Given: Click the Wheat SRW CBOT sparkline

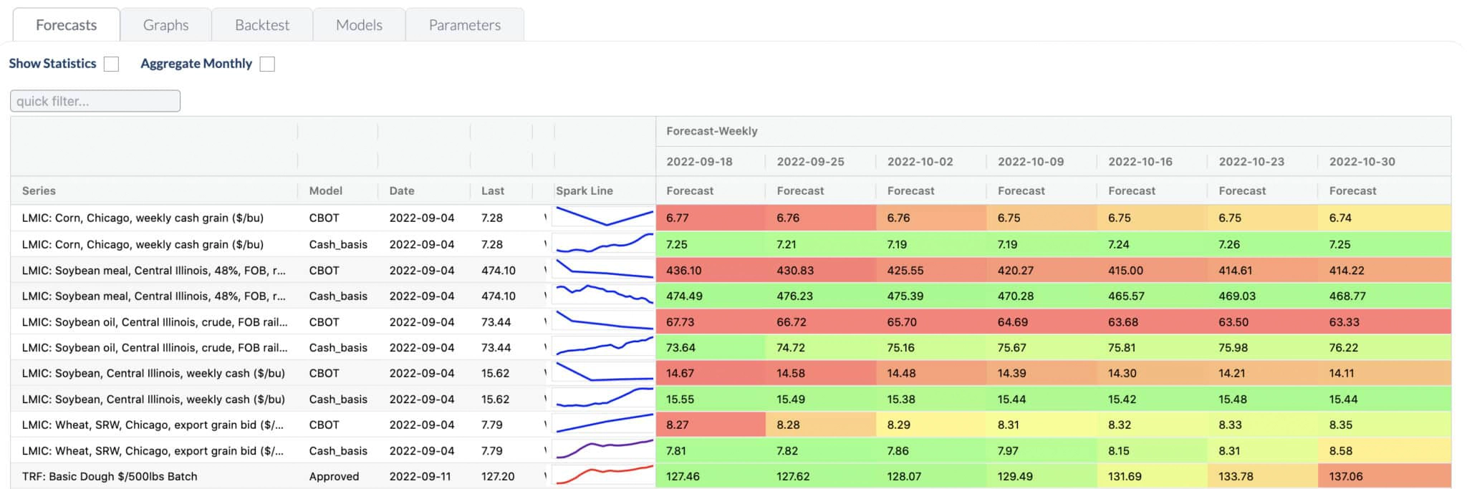Looking at the screenshot, I should coord(604,425).
